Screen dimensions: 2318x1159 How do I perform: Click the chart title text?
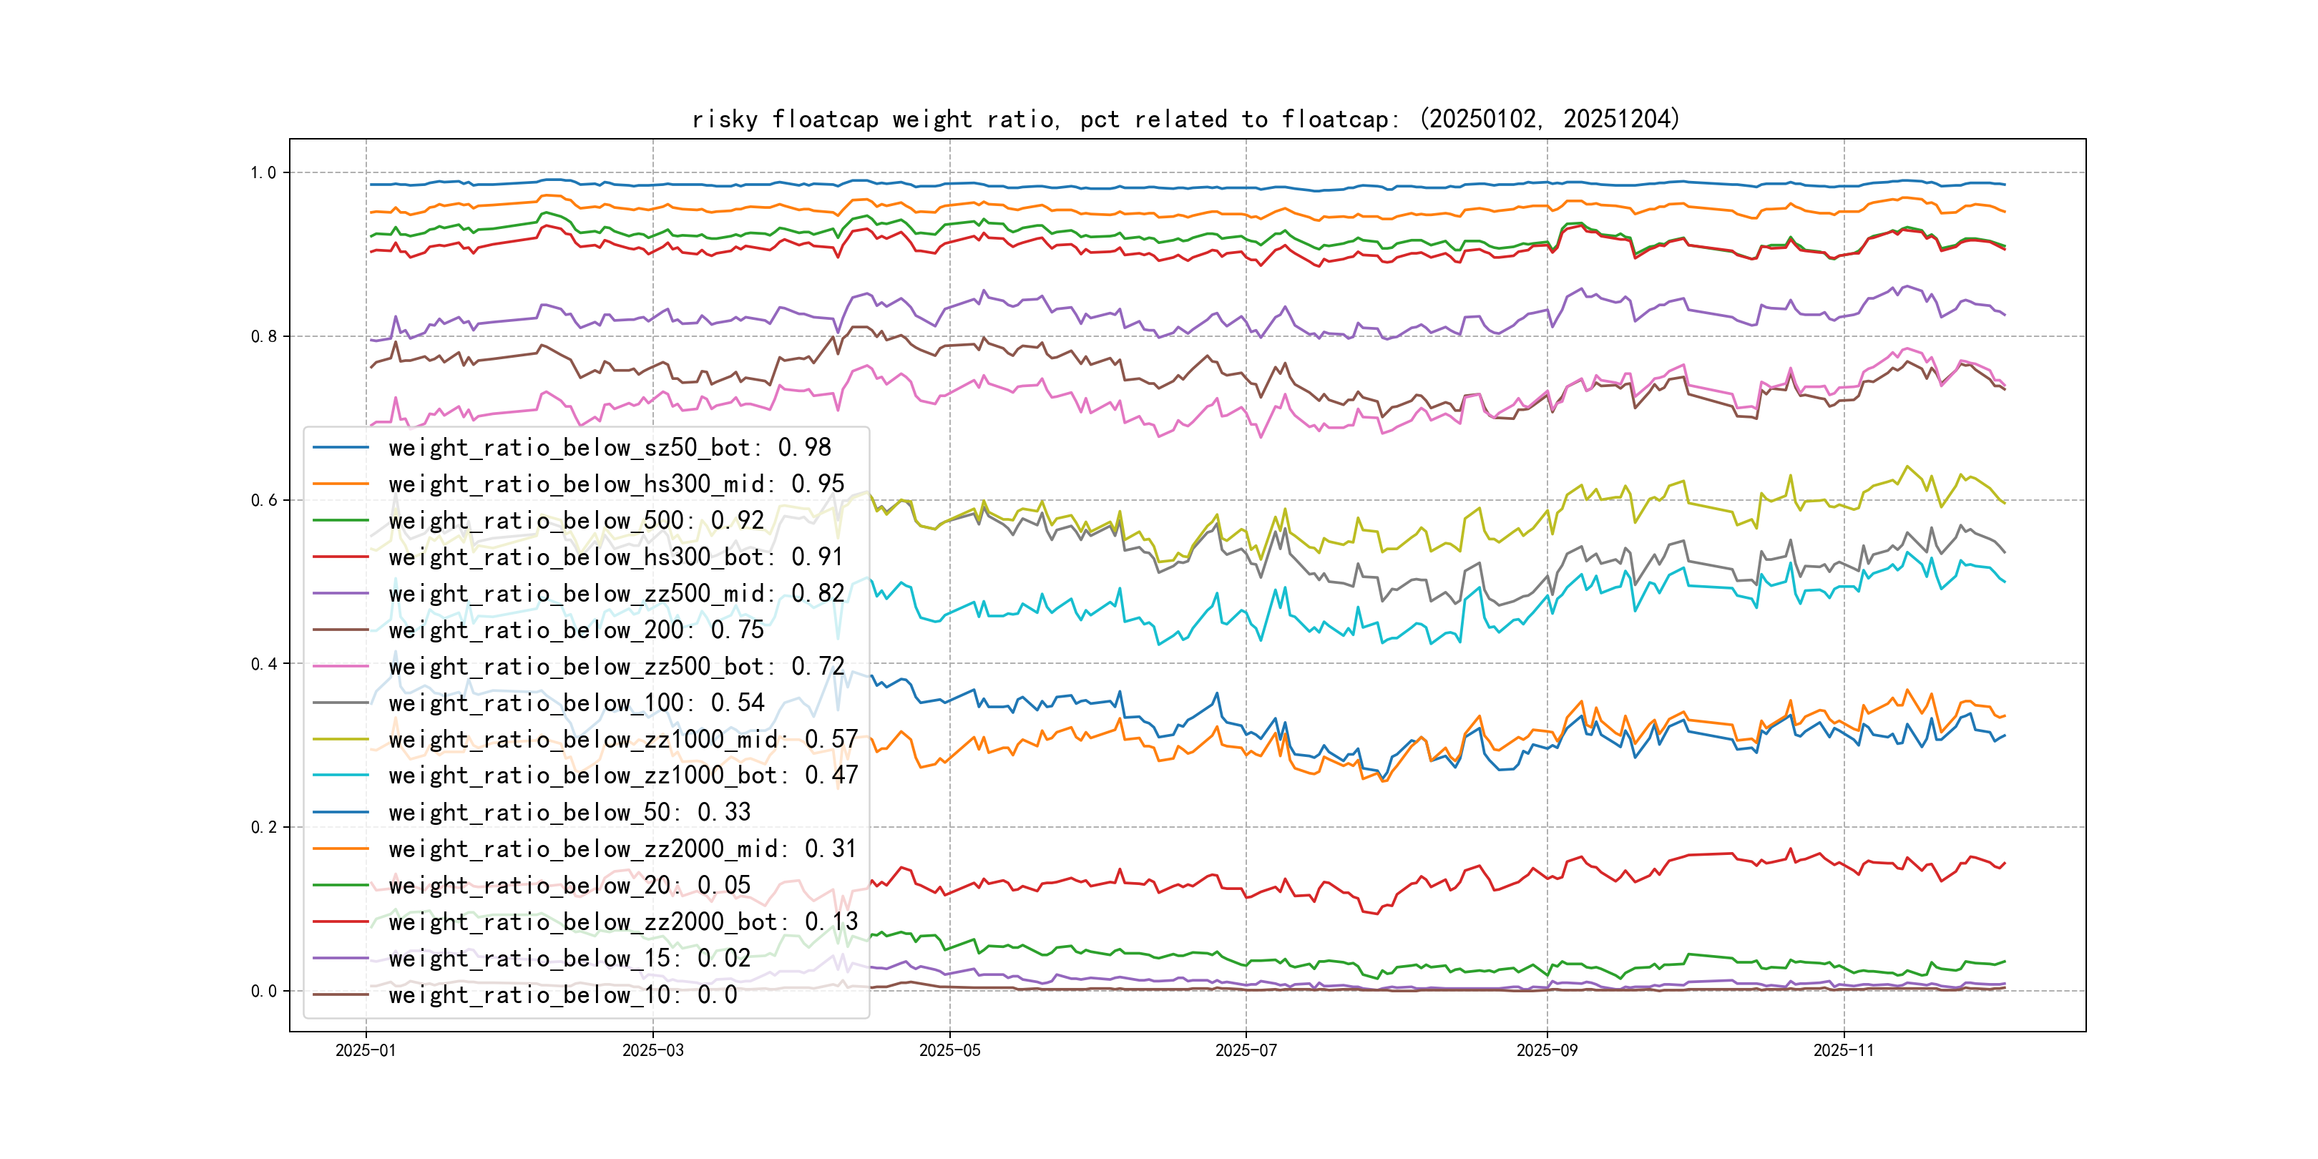point(1186,119)
